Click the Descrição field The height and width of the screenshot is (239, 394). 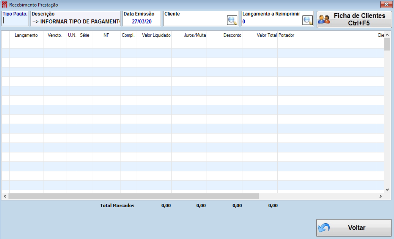pos(76,19)
